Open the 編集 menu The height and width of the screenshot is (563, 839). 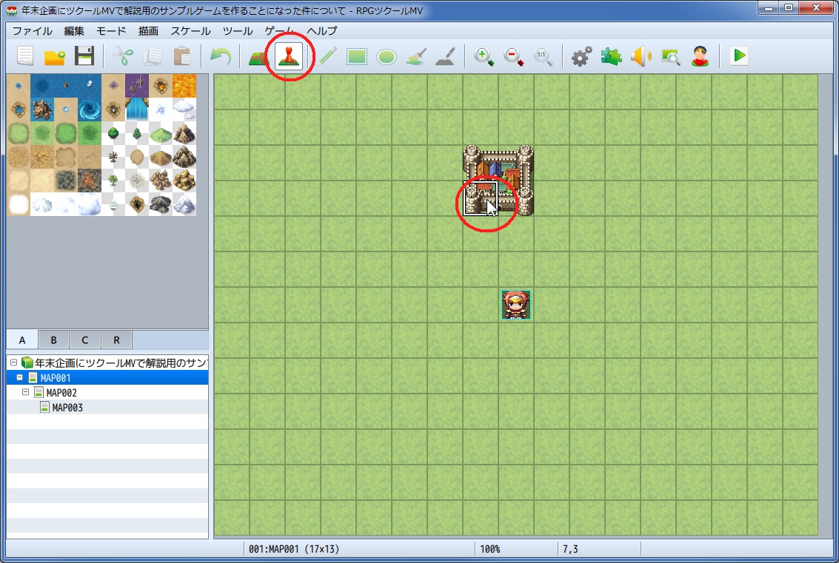click(x=74, y=31)
